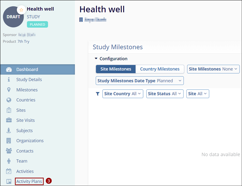Open Study Milestones Date Type dropdown
242x186 pixels.
click(140, 81)
